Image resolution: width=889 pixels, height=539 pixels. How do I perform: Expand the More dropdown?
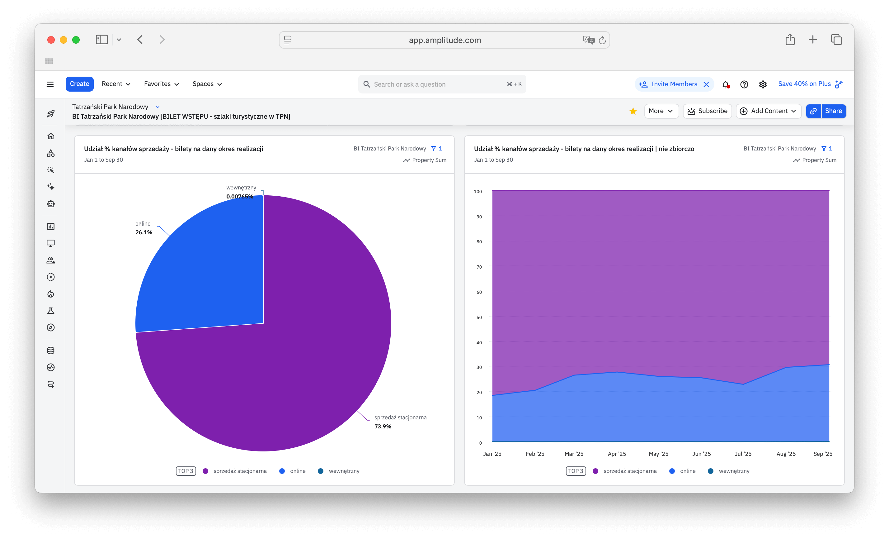coord(661,111)
